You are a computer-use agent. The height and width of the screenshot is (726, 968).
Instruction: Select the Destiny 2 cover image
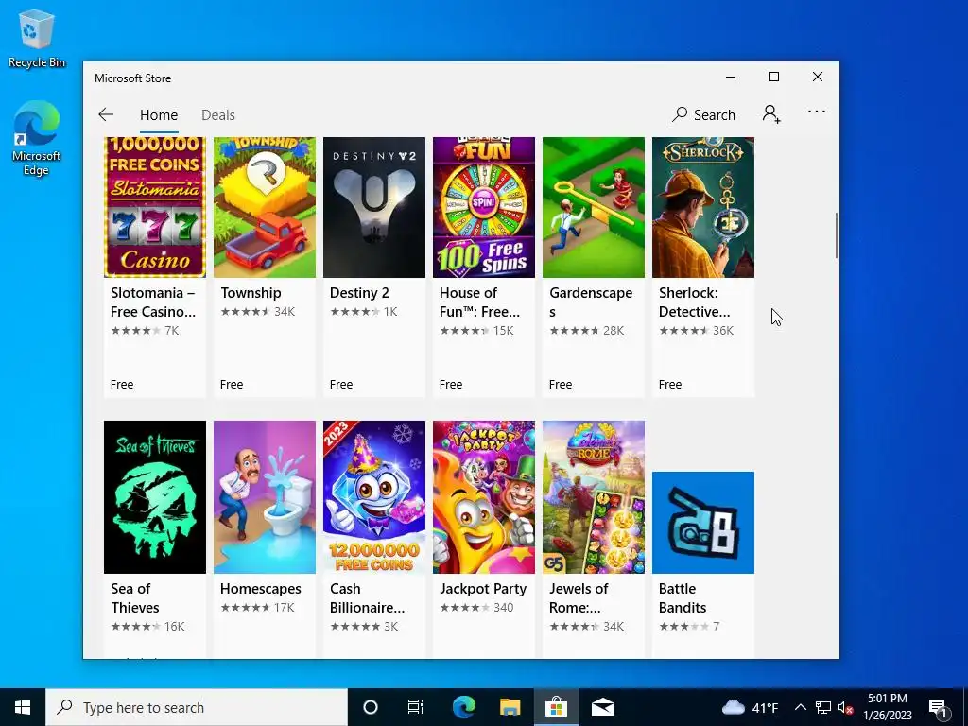(x=374, y=207)
